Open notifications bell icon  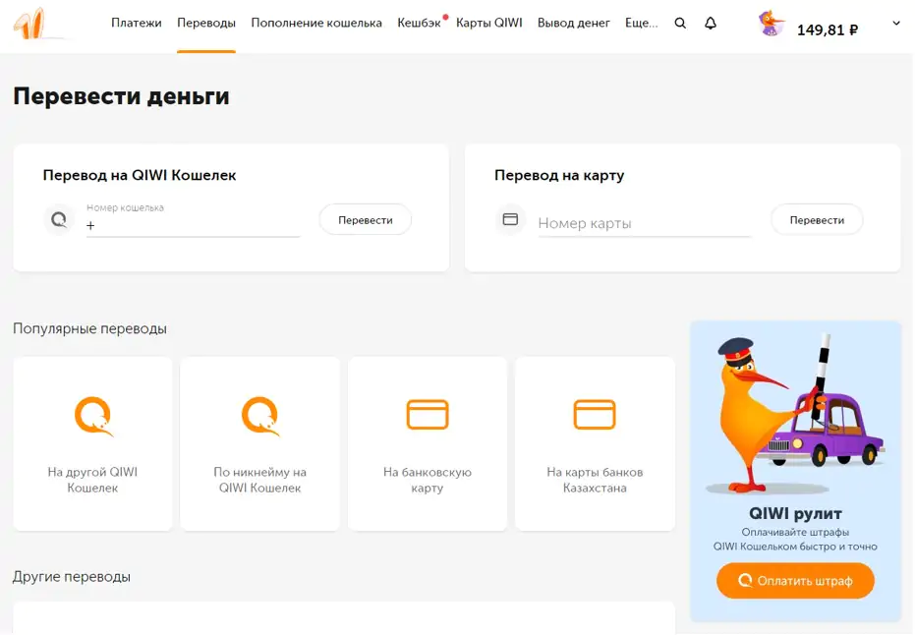(x=711, y=24)
